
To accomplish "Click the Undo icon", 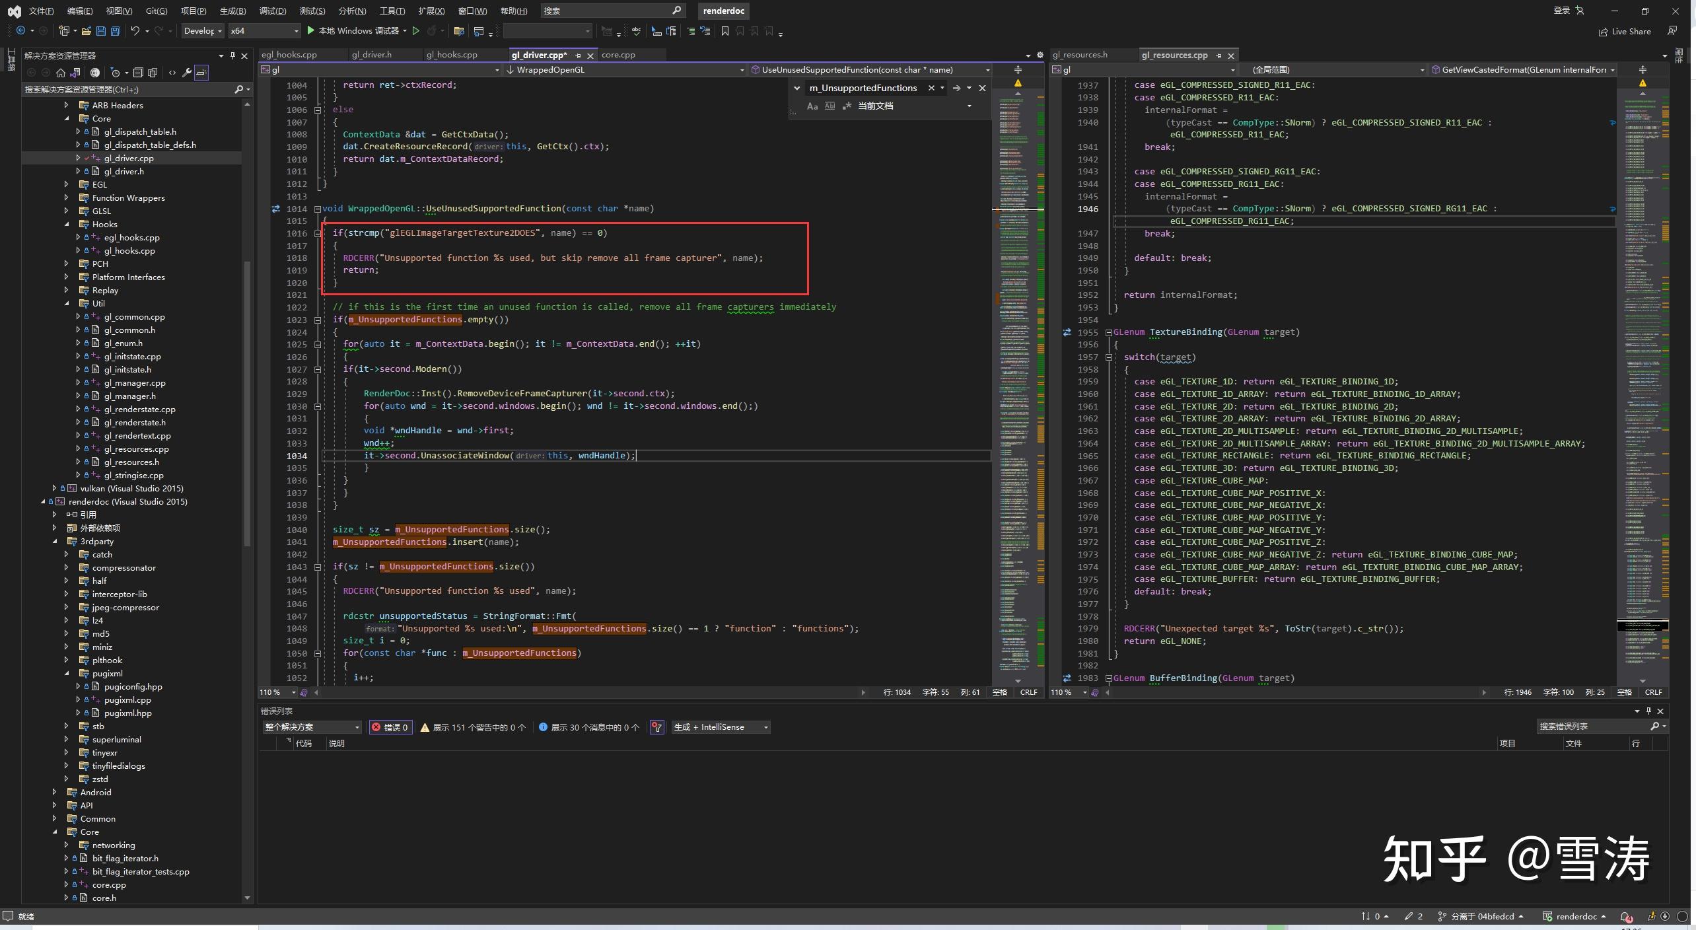I will (135, 31).
